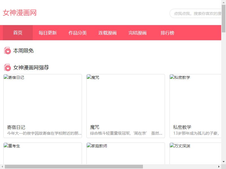Select 连载漫画 in the navigation bar
This screenshot has width=226, height=169.
pyautogui.click(x=108, y=33)
